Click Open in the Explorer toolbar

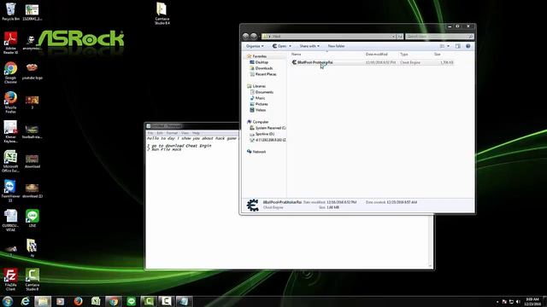(x=279, y=46)
